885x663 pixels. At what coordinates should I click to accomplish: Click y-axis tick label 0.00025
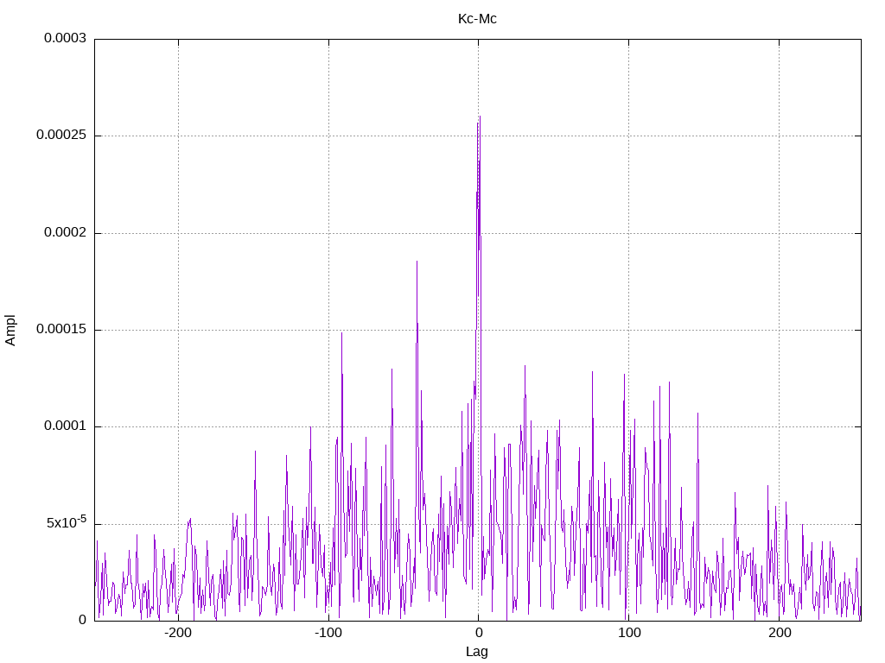(x=61, y=136)
